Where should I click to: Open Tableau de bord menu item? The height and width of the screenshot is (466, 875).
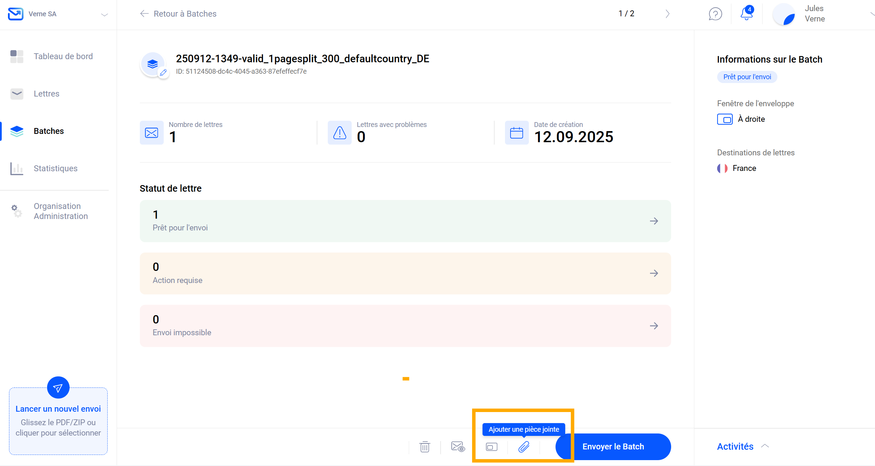pyautogui.click(x=63, y=56)
